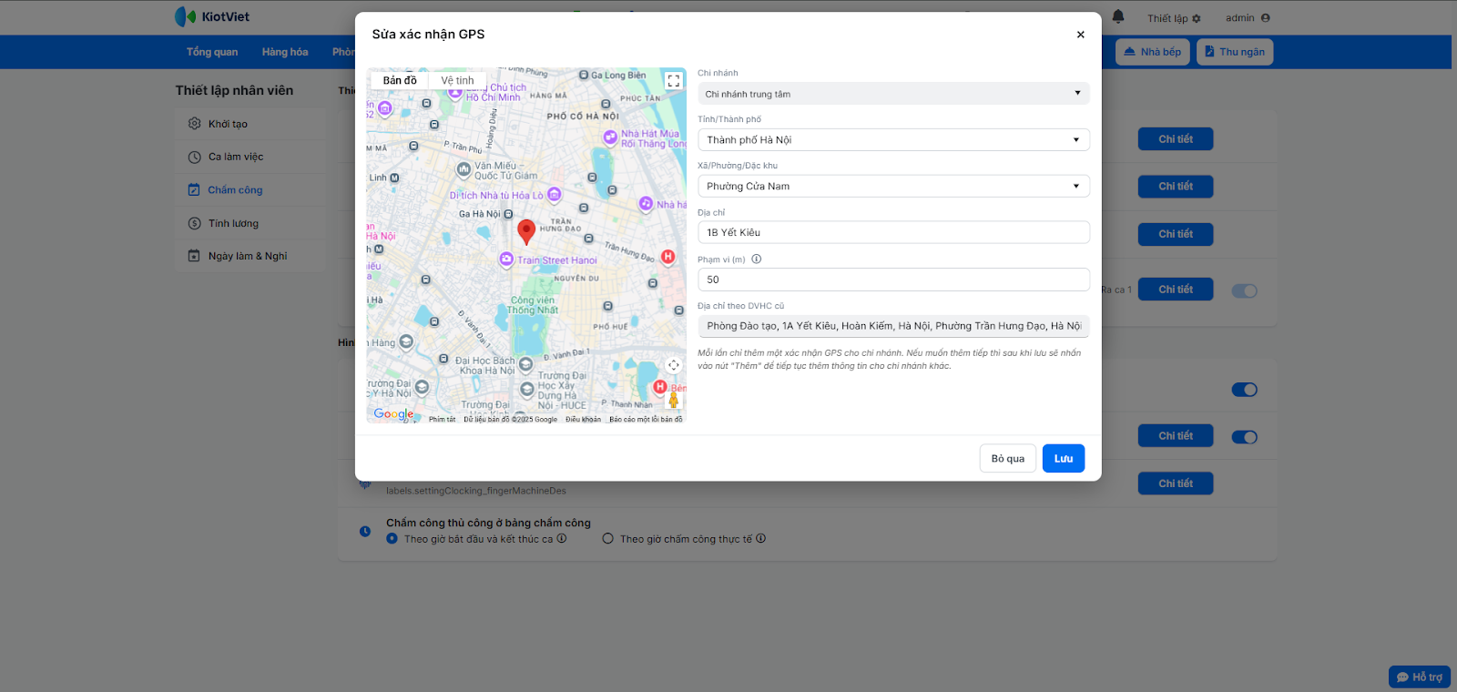This screenshot has height=692, width=1457.
Task: Click the fullscreen map icon
Action: (x=673, y=81)
